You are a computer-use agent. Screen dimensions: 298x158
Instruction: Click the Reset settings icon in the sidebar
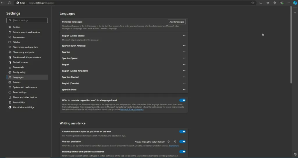click(10, 92)
